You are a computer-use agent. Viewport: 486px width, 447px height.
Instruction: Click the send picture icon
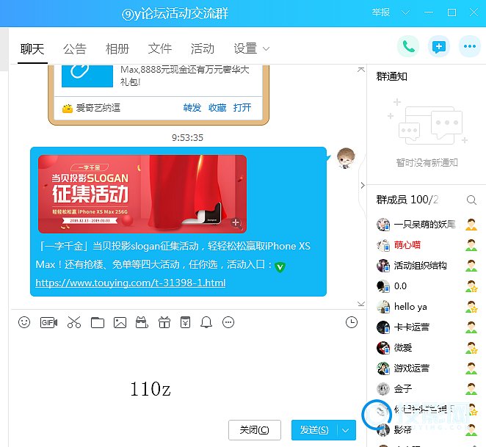tap(120, 322)
